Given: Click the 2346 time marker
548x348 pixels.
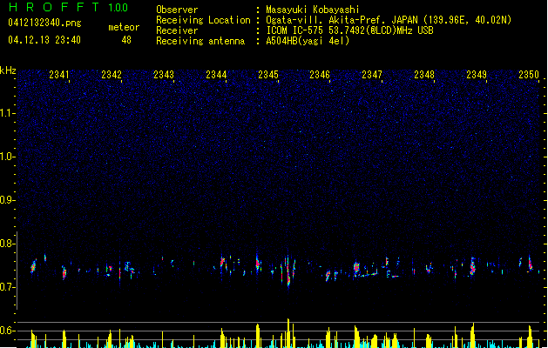Looking at the screenshot, I should 320,75.
